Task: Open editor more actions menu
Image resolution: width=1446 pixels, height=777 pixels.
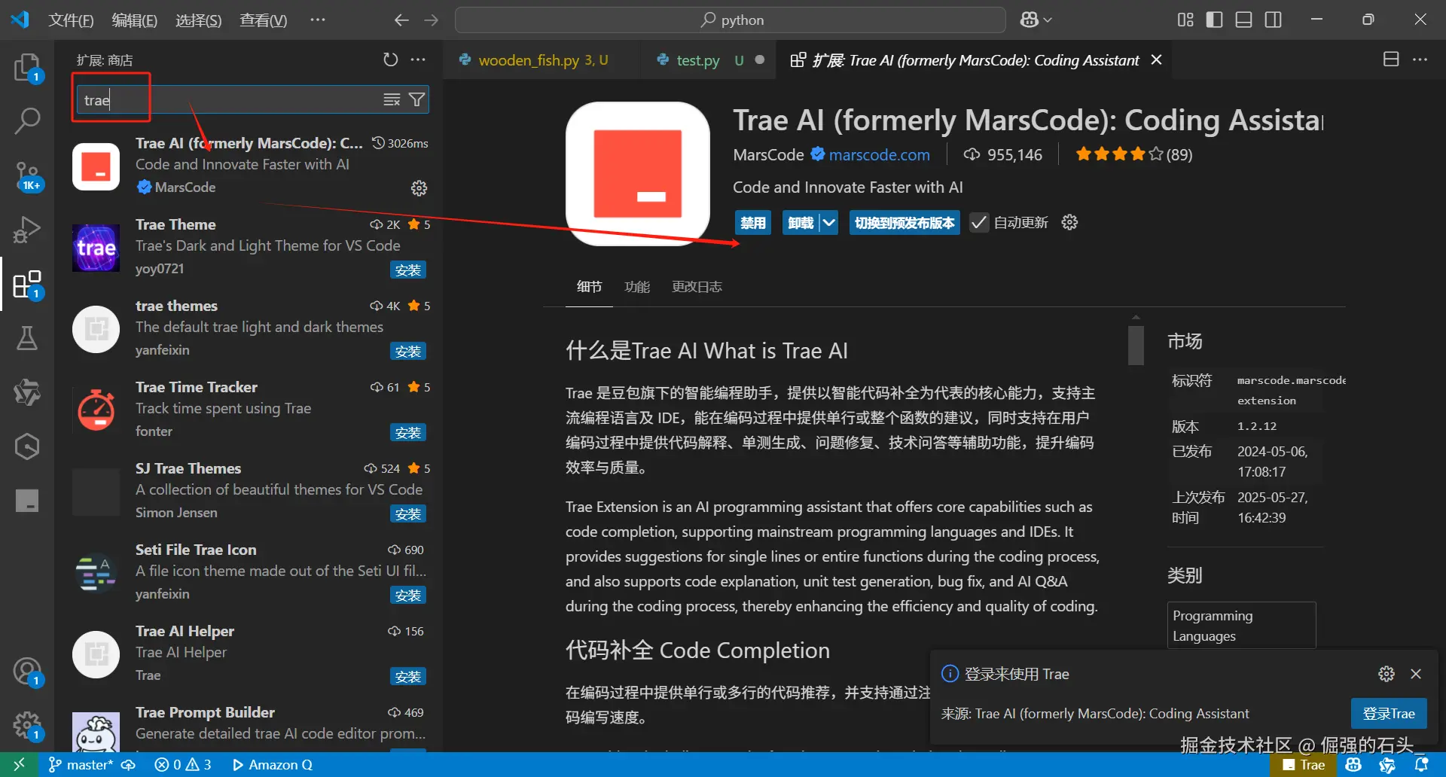Action: pyautogui.click(x=1420, y=59)
